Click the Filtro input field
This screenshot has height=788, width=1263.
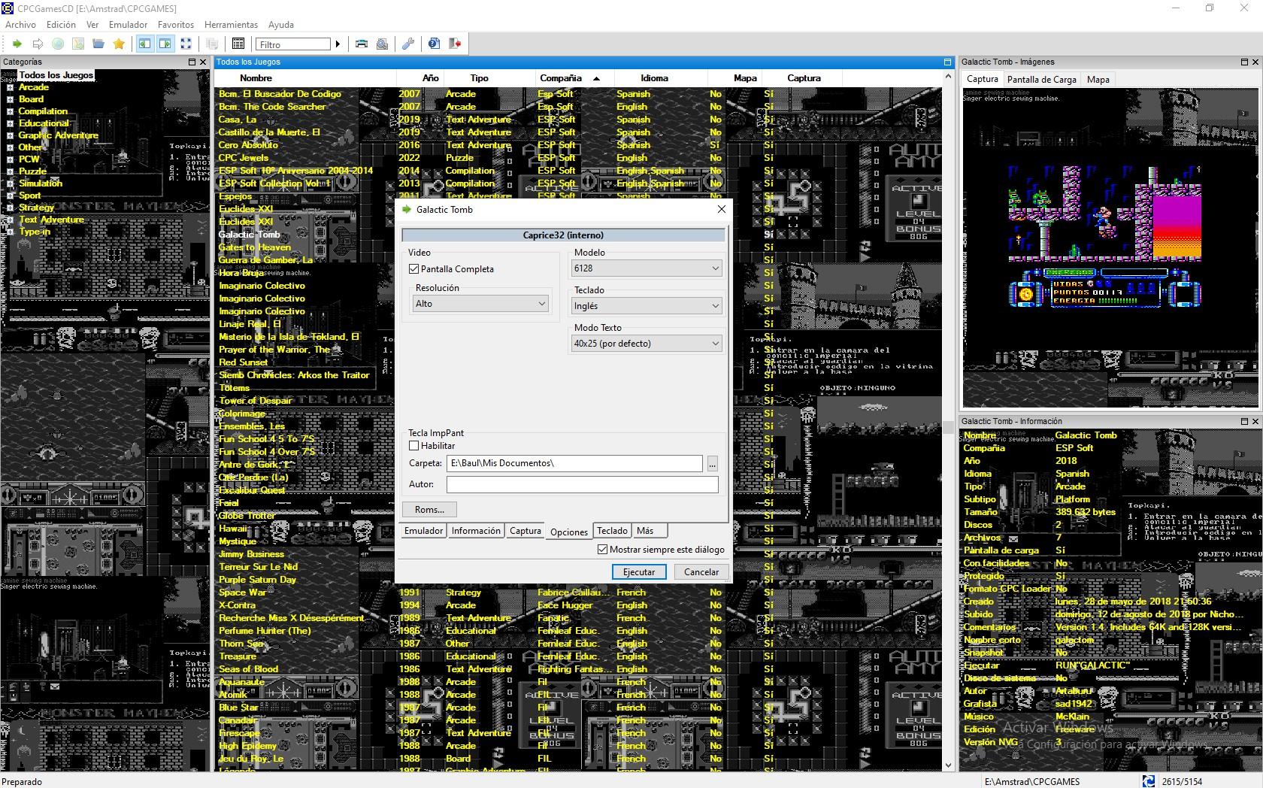(293, 44)
